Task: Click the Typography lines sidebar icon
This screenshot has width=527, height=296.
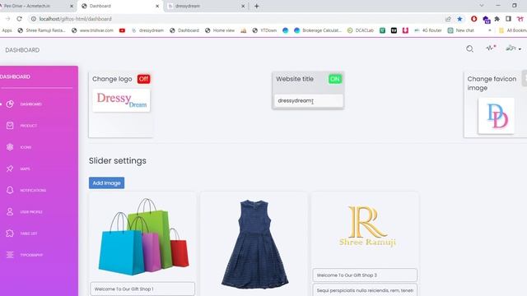Action: click(10, 255)
